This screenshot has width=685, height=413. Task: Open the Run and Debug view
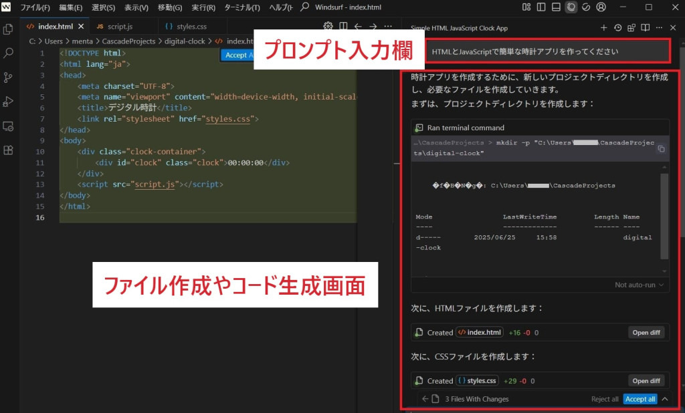(8, 102)
